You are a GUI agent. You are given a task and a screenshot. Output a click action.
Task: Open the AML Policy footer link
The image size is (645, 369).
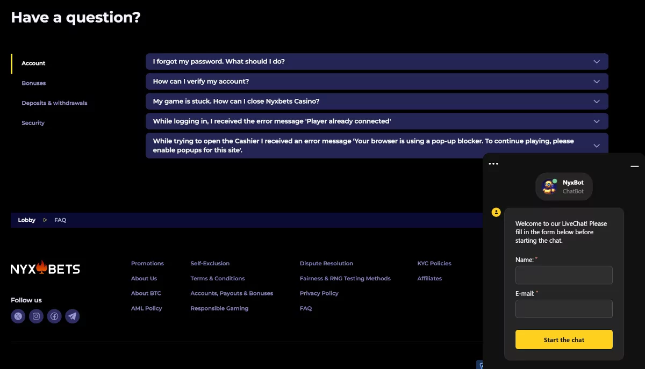[147, 308]
